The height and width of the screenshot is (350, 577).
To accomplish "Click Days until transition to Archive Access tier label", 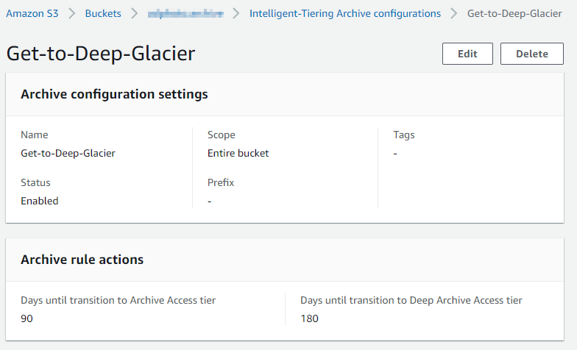I will tap(118, 300).
